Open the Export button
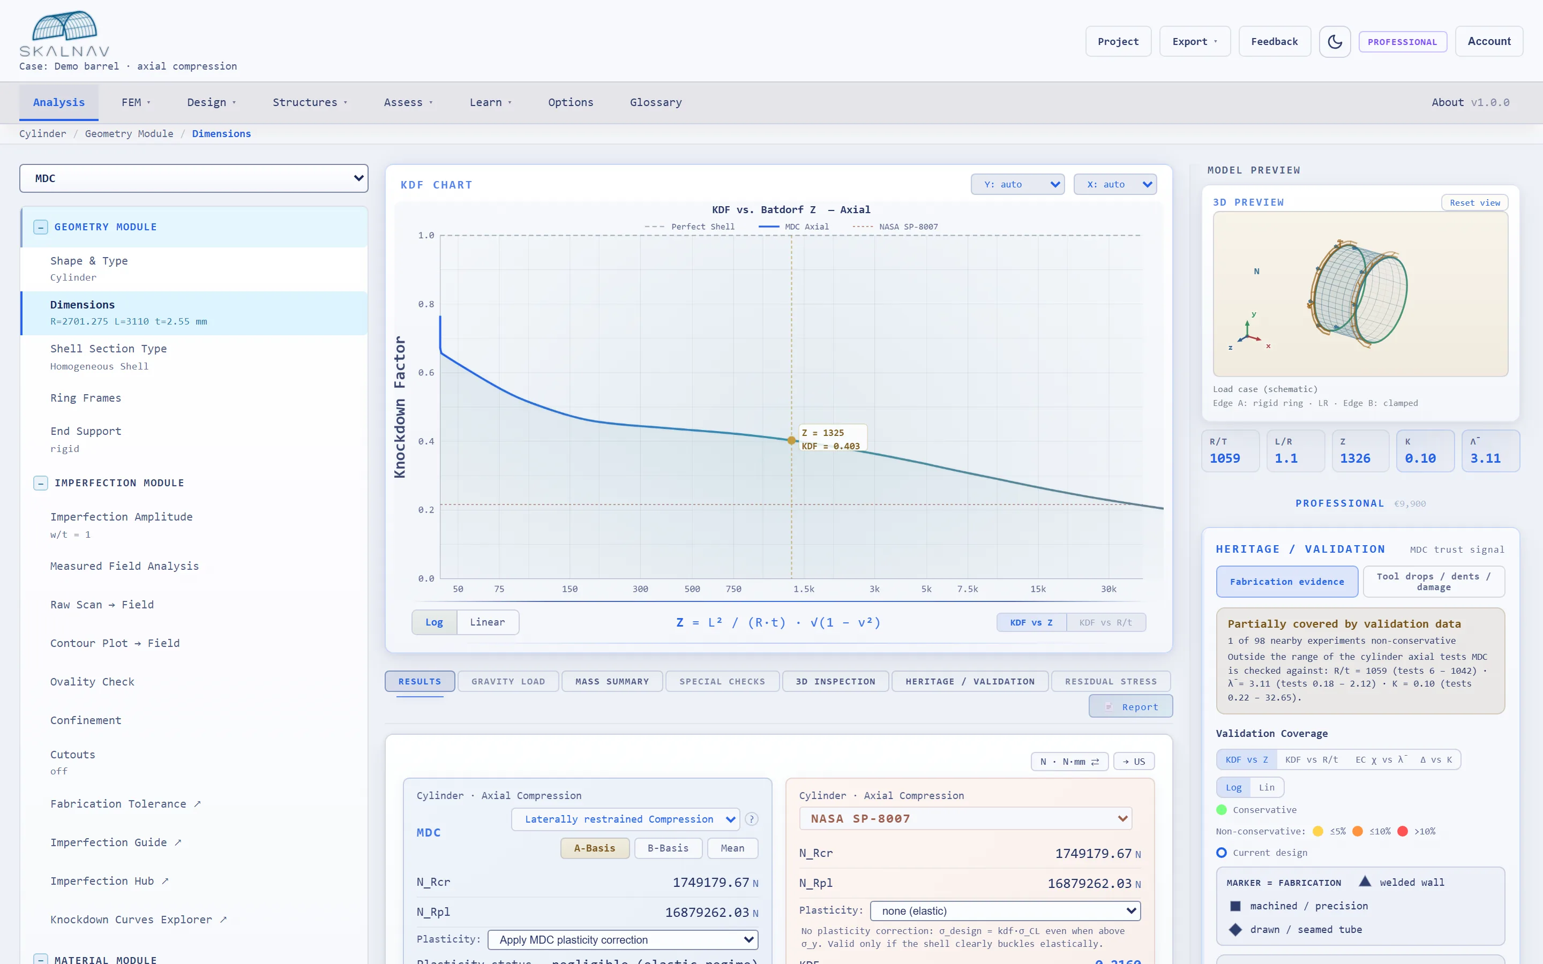This screenshot has height=964, width=1543. (x=1194, y=41)
